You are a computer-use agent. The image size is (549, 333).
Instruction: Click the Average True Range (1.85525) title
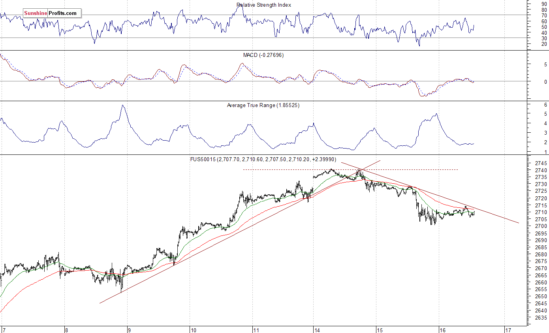tap(263, 105)
